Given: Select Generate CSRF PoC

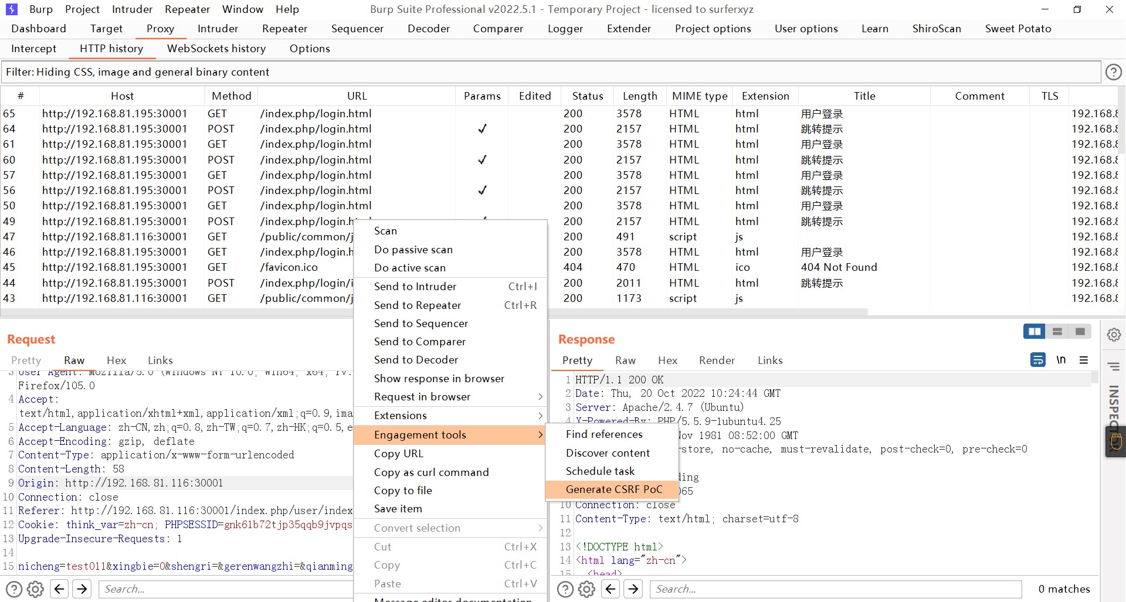Looking at the screenshot, I should pyautogui.click(x=613, y=489).
